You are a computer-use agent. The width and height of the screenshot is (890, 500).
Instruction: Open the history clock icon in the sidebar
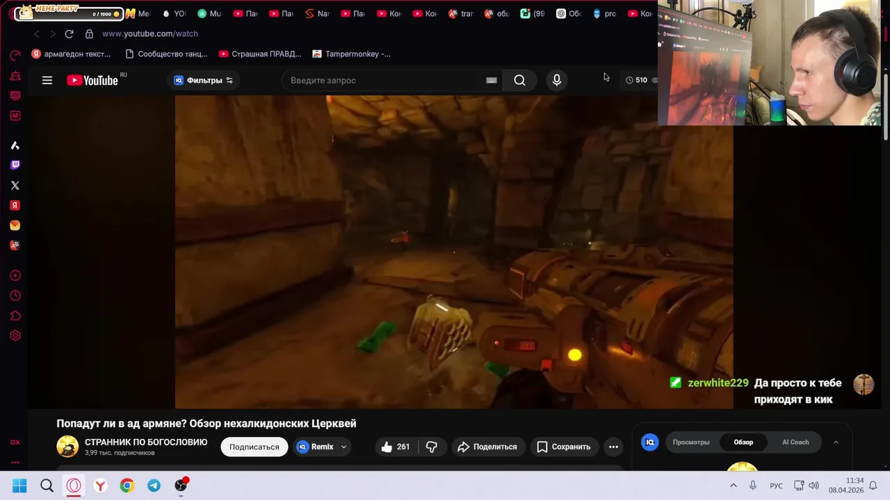(15, 296)
